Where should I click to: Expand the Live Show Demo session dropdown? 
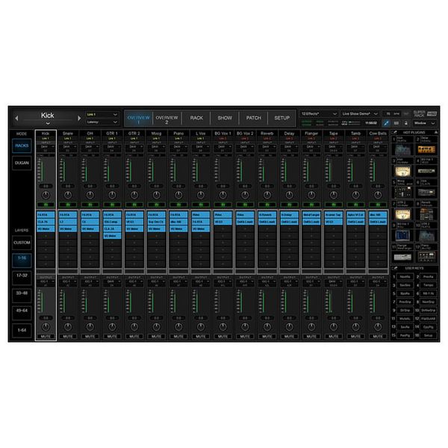360,113
